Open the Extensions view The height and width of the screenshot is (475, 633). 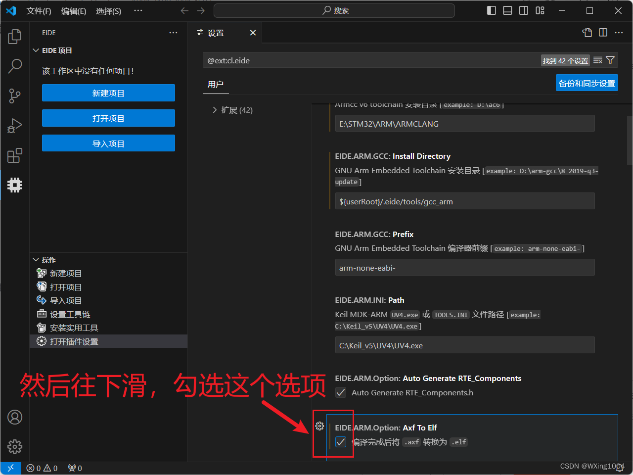coord(15,155)
